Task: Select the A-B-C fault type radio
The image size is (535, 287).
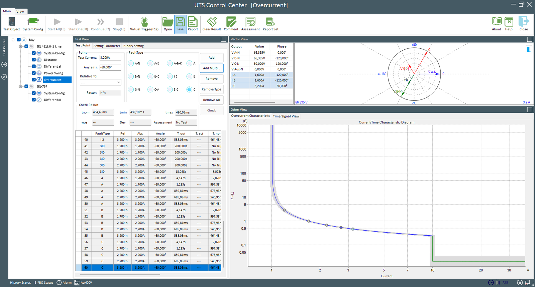Action: (170, 63)
